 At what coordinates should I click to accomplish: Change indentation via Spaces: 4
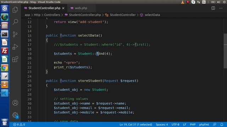coord(162,125)
